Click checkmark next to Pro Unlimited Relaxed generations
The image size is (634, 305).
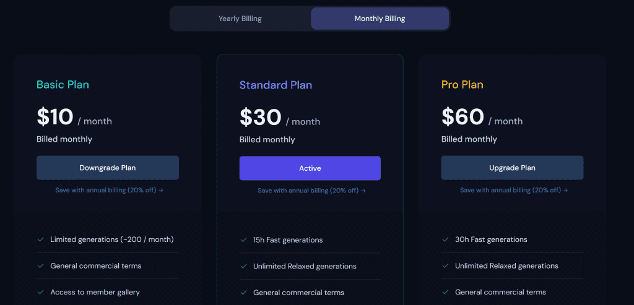coord(445,266)
